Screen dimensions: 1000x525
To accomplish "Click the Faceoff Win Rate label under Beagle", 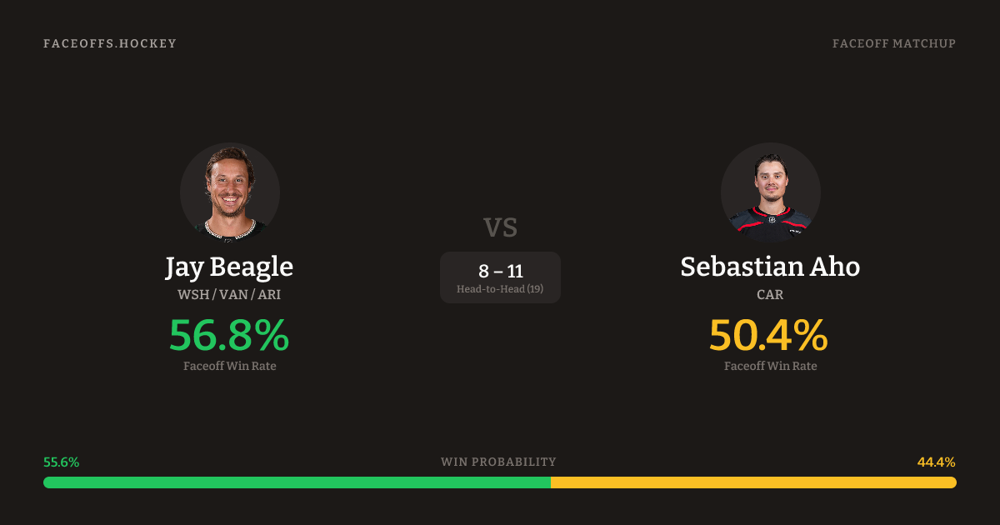I will [x=229, y=366].
